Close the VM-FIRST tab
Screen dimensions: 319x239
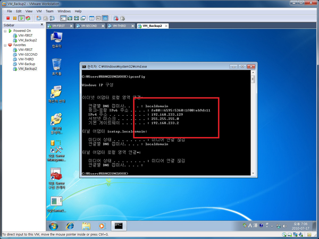point(71,26)
